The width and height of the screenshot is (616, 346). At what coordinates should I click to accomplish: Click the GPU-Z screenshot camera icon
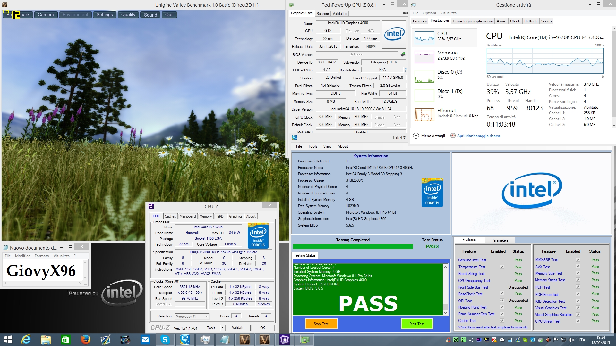coord(405,13)
